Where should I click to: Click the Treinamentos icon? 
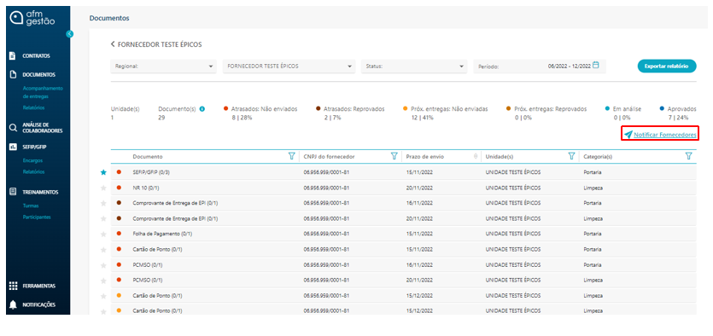tap(13, 192)
